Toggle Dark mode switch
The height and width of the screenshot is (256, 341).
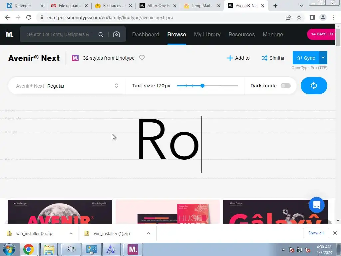pos(285,86)
